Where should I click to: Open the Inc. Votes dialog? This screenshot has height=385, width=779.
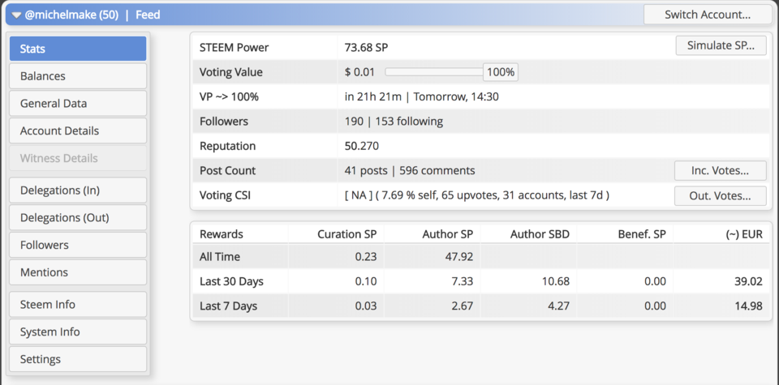tap(720, 171)
